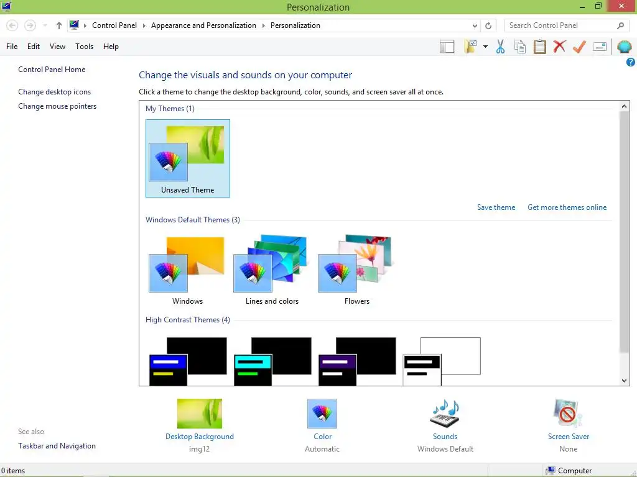The height and width of the screenshot is (477, 637).
Task: Open the View menu
Action: pos(57,47)
